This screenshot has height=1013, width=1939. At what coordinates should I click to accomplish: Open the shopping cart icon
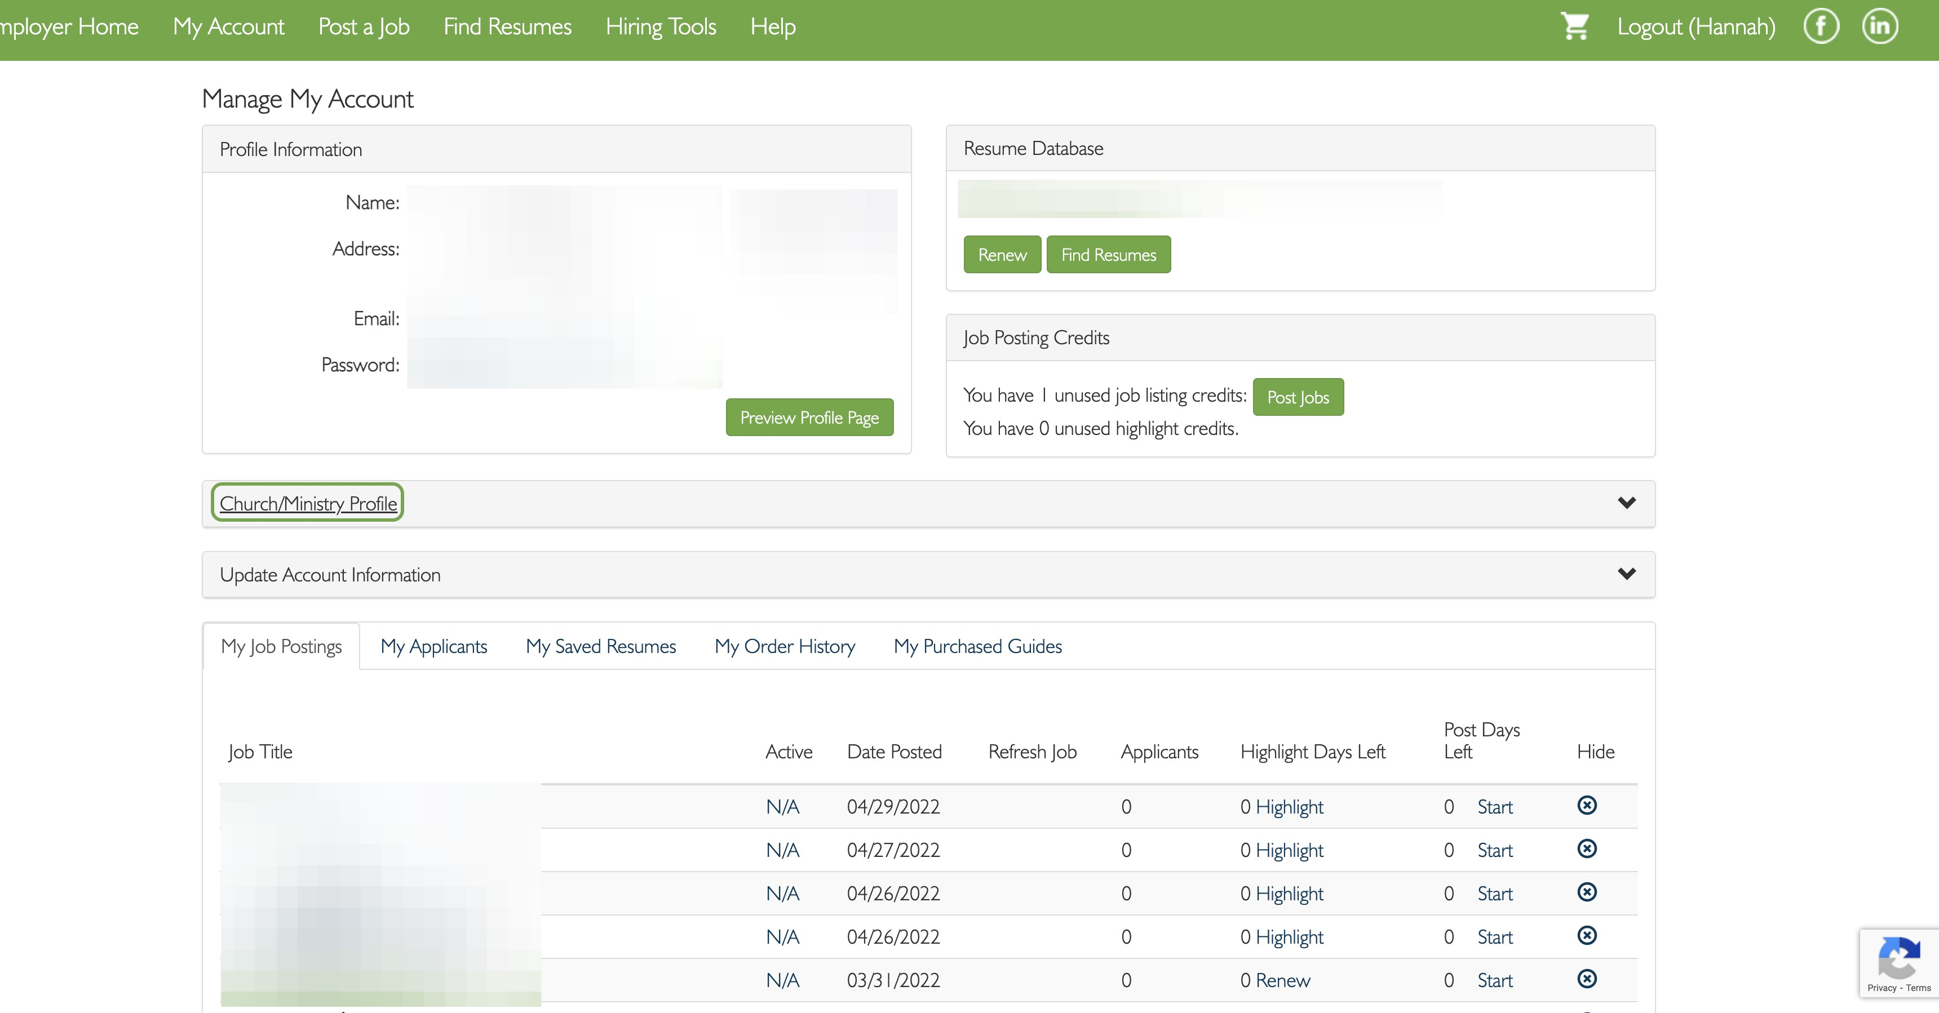click(x=1575, y=26)
